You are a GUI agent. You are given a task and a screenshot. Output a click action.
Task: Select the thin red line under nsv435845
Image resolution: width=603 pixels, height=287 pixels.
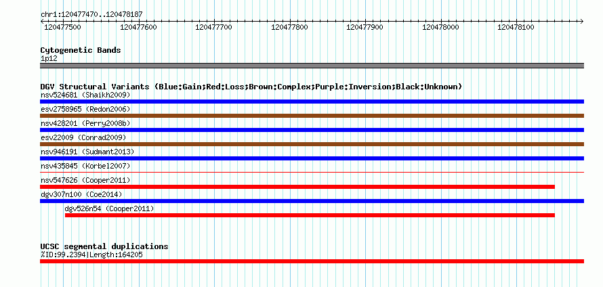(312, 172)
